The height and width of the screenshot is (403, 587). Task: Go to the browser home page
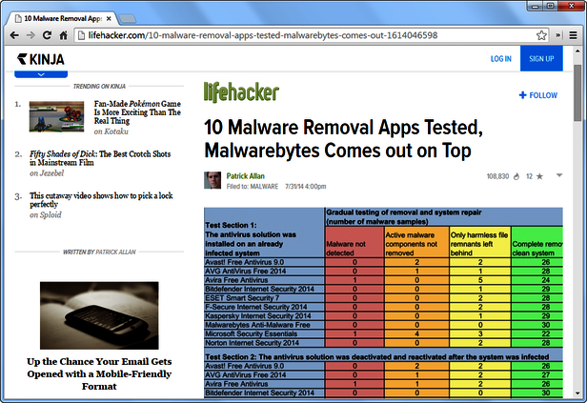64,34
